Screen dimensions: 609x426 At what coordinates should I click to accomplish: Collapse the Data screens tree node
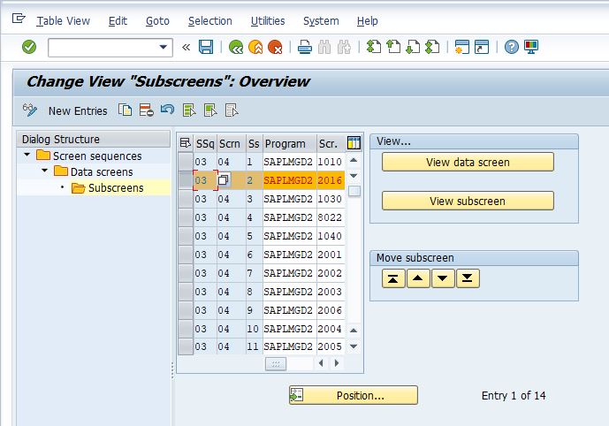[45, 171]
